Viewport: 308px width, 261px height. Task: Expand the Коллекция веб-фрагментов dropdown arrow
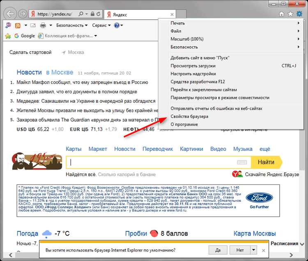click(96, 36)
